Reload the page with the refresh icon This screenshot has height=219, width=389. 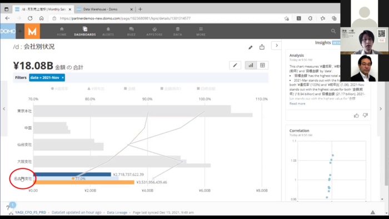[30, 18]
